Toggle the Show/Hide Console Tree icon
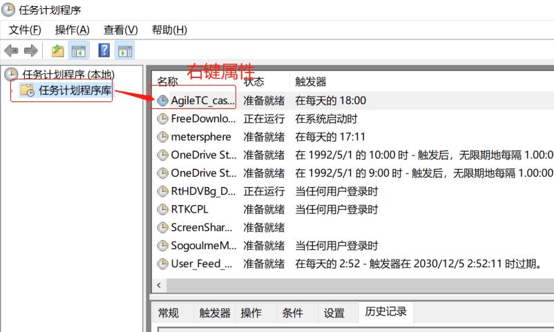Image resolution: width=554 pixels, height=332 pixels. tap(79, 51)
